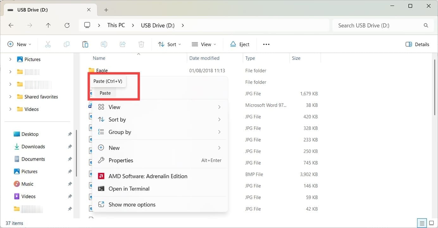The width and height of the screenshot is (438, 228).
Task: Select Paste in the context menu
Action: point(105,93)
